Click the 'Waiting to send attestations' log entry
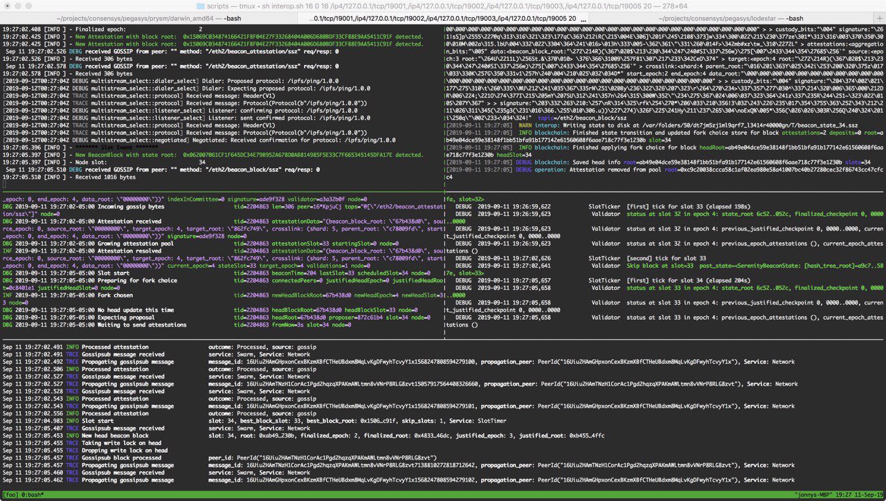Image resolution: width=886 pixels, height=501 pixels. click(142, 325)
